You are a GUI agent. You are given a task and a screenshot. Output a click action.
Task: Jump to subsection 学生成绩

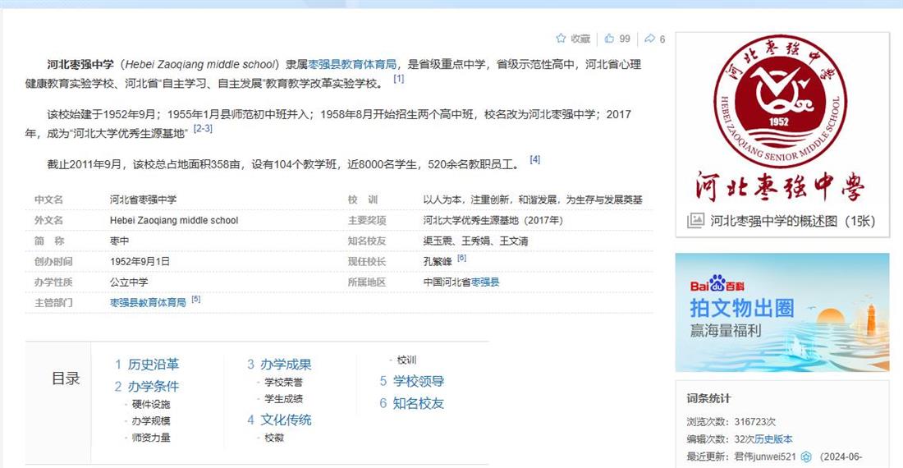click(x=283, y=399)
